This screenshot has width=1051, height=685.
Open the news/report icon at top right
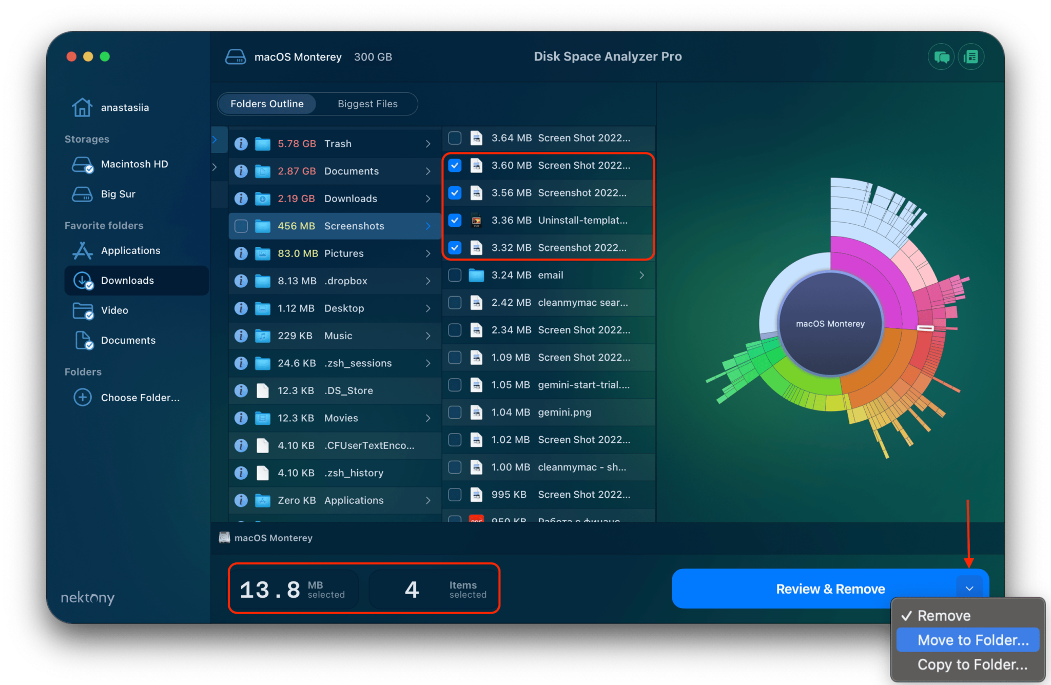click(971, 56)
